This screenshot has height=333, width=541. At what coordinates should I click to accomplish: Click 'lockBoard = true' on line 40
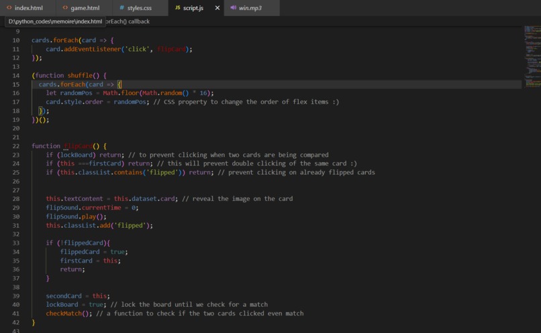click(75, 304)
